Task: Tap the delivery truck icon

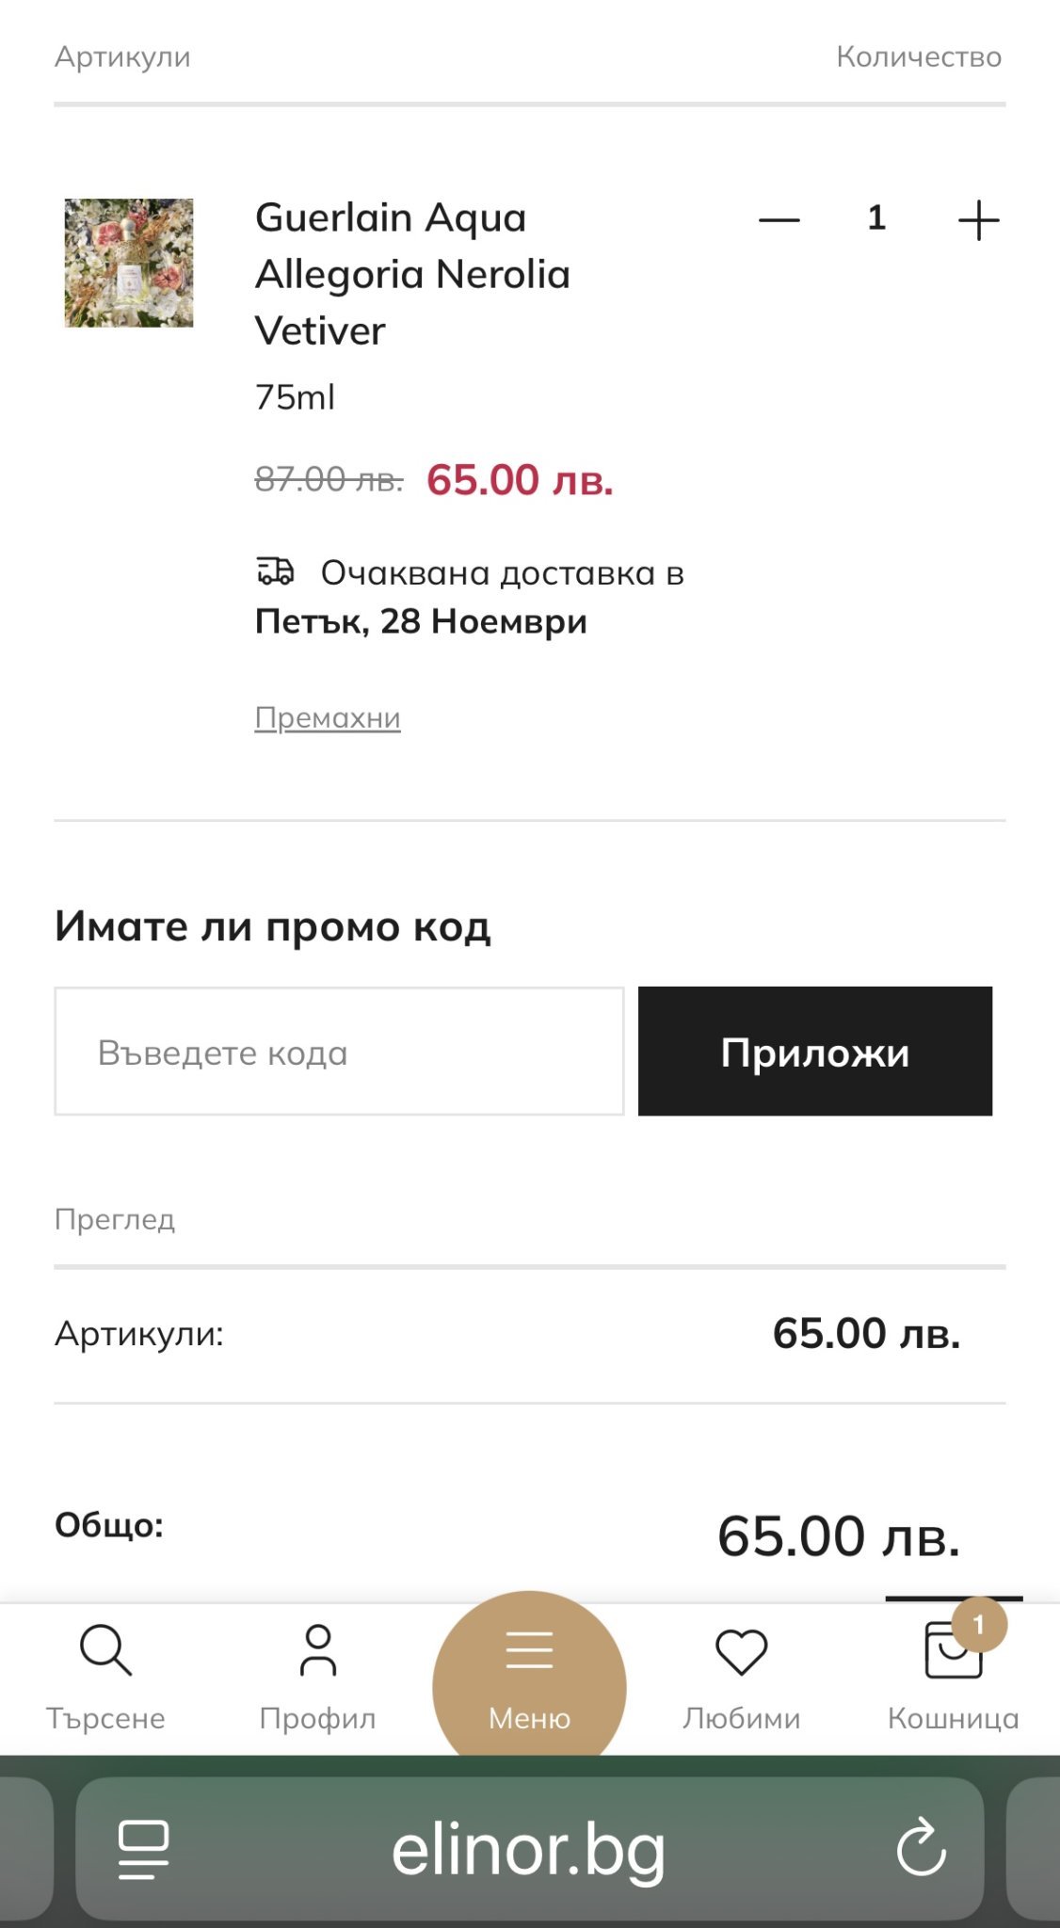Action: click(276, 571)
